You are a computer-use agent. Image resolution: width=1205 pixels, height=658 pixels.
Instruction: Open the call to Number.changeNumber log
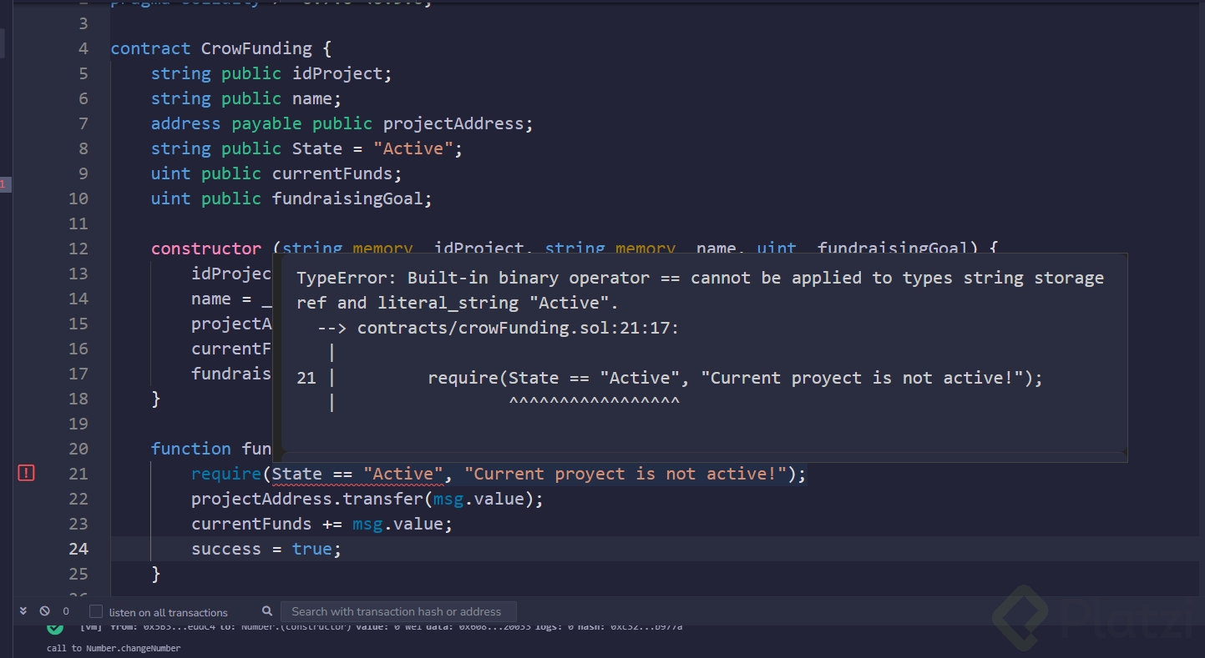pos(114,648)
